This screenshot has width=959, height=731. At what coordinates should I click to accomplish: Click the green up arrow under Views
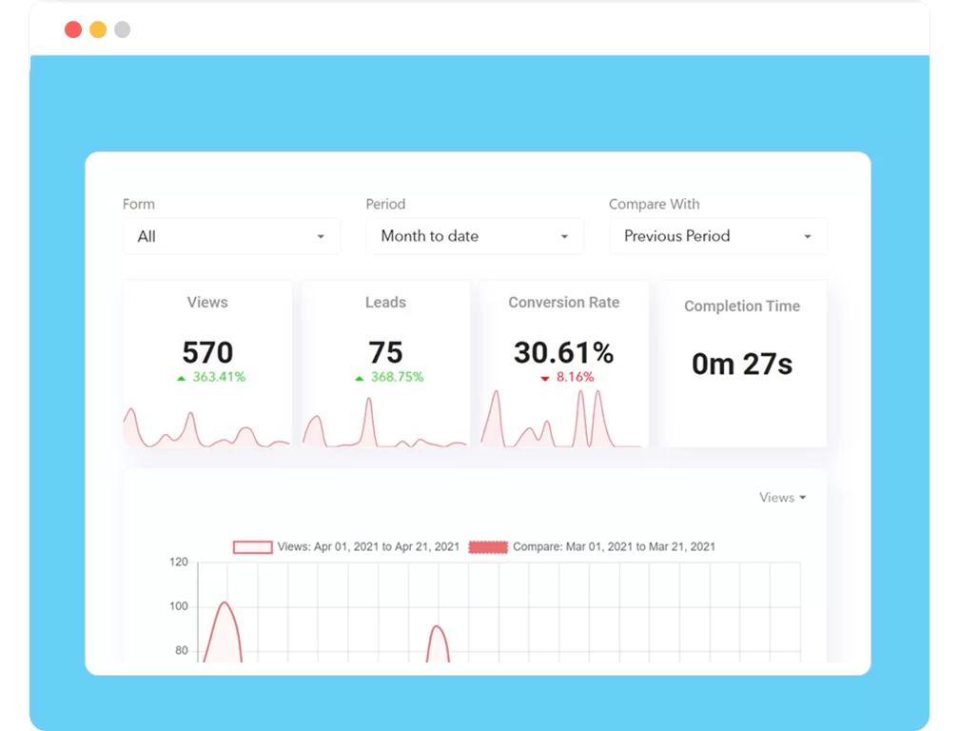click(x=181, y=378)
